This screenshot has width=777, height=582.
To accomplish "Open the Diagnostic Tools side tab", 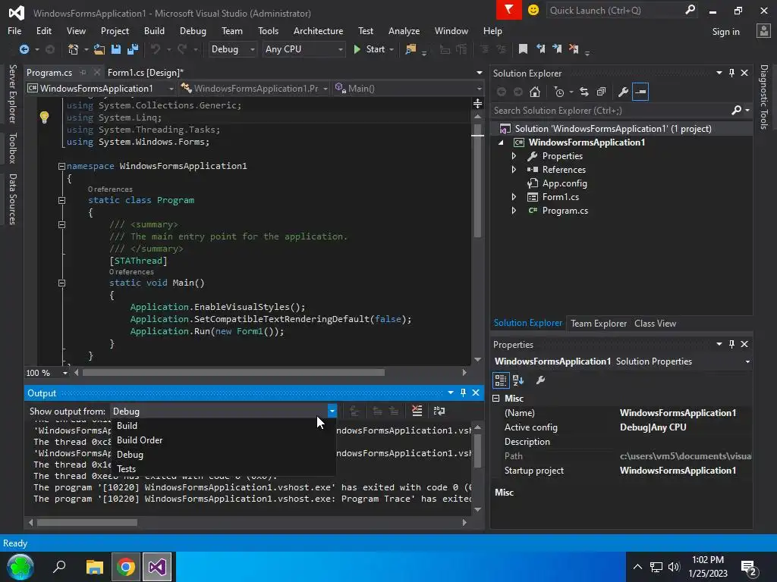I will tap(763, 97).
